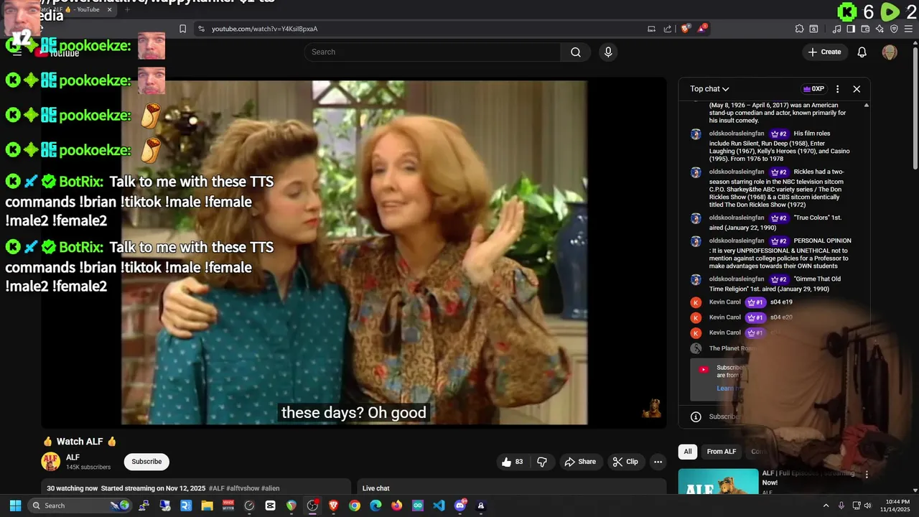This screenshot has height=517, width=919.
Task: Open the ALF Full Episodes thumbnail
Action: click(718, 481)
